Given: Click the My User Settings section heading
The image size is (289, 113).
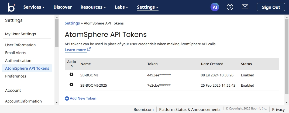Looking at the screenshot, I should (x=20, y=34).
